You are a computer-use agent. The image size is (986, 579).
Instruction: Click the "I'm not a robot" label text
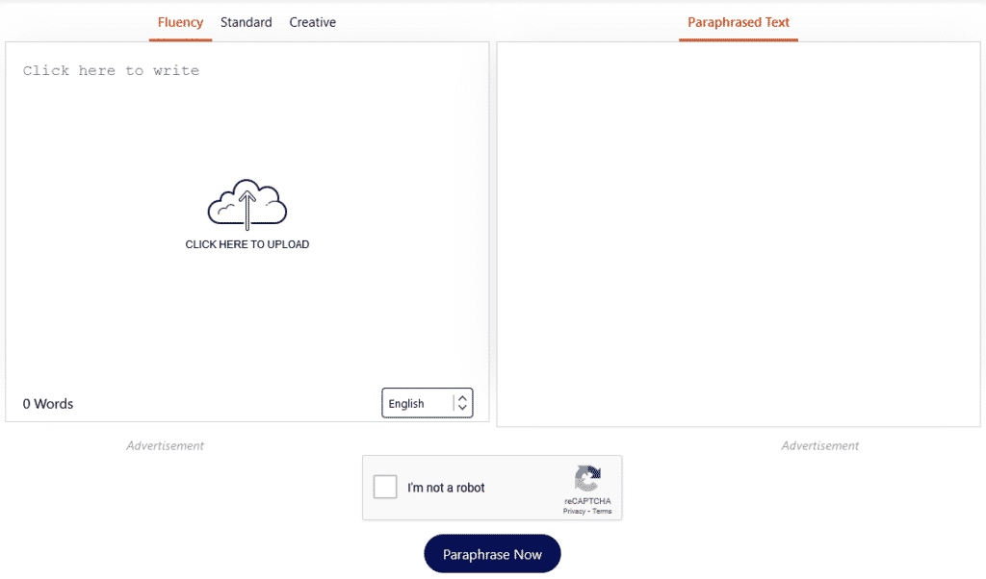coord(446,488)
